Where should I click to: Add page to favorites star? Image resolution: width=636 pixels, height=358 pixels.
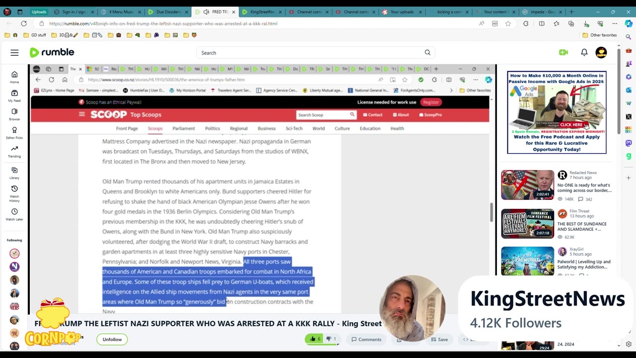point(508,23)
